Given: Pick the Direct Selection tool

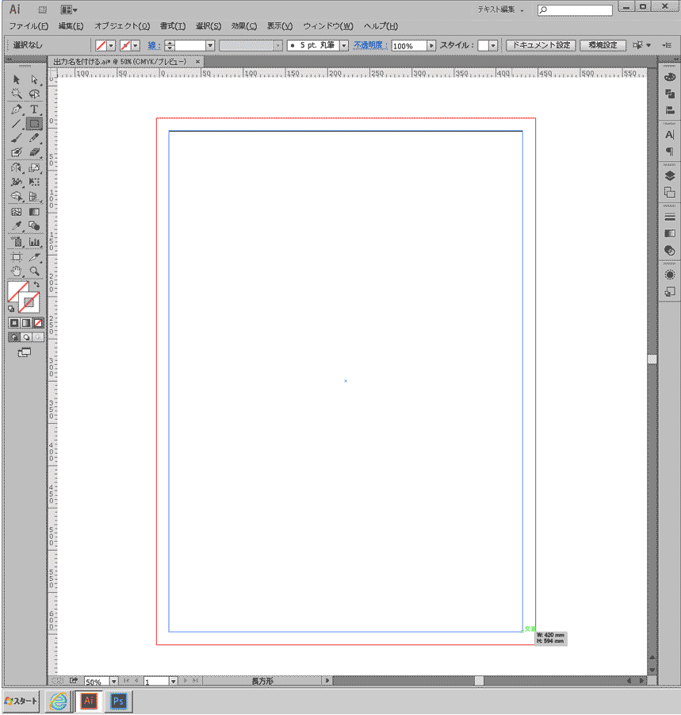Looking at the screenshot, I should coord(34,79).
